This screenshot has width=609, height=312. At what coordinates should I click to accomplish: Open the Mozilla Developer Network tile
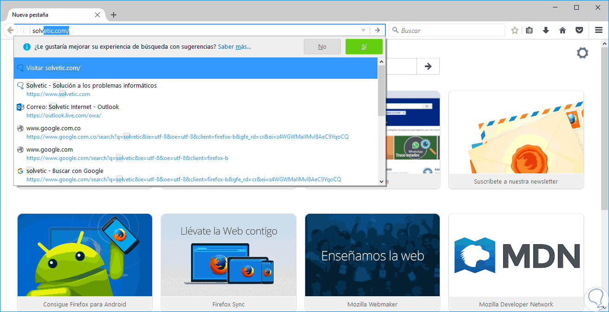pyautogui.click(x=516, y=262)
